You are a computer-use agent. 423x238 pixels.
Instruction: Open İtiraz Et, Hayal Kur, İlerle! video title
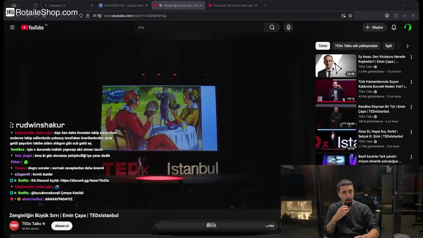pos(381,134)
